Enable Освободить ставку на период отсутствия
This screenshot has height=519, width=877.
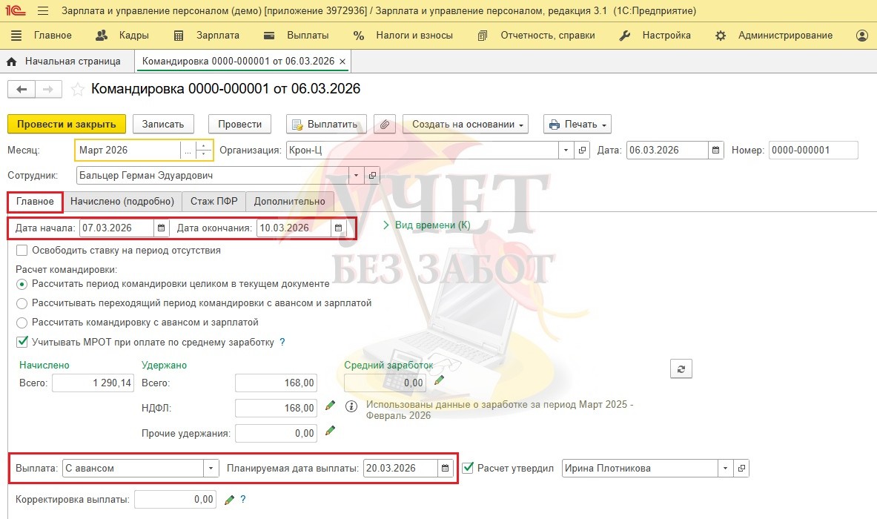[21, 251]
